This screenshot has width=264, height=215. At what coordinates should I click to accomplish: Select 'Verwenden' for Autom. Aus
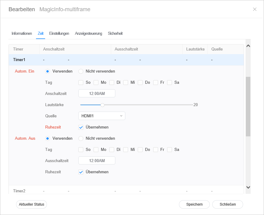coord(48,138)
